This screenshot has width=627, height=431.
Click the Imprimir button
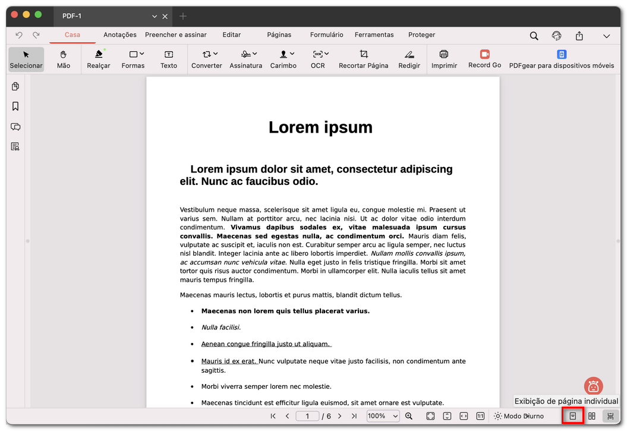pos(444,59)
